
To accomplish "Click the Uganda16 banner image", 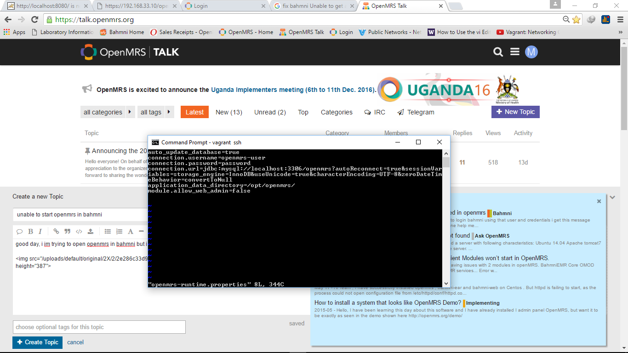I will pos(449,90).
